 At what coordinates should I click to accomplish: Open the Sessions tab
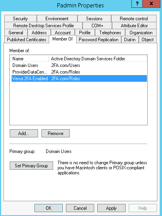pos(94,19)
